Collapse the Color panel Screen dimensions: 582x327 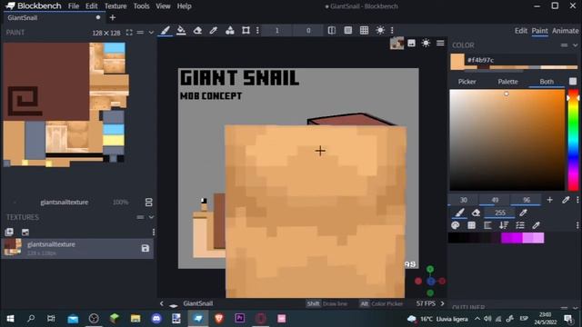(576, 45)
